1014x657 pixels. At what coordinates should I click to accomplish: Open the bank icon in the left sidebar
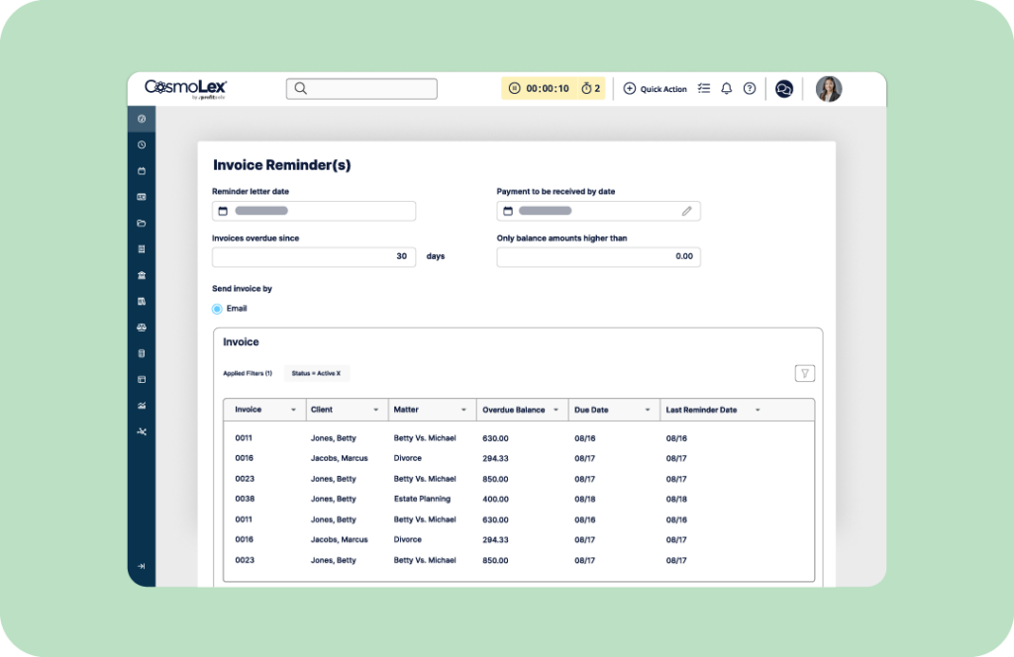click(x=142, y=275)
